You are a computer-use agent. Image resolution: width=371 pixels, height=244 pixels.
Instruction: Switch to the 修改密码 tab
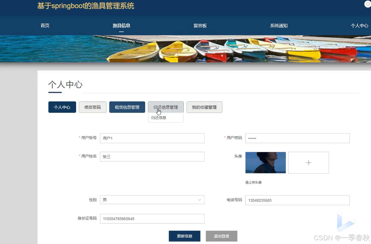[93, 107]
